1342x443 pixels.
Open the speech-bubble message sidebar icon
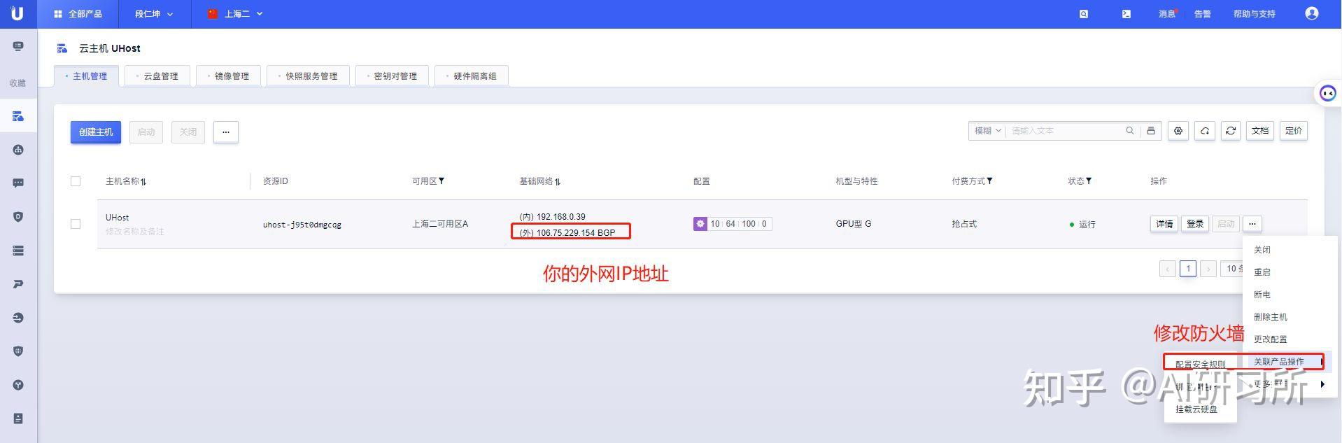point(18,183)
